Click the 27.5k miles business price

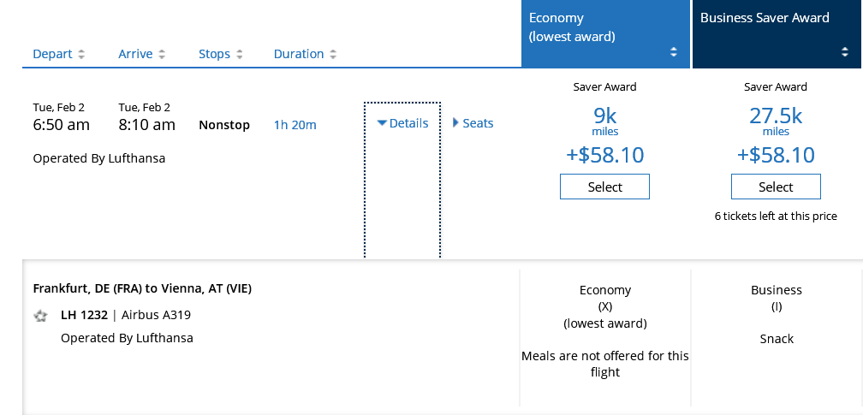point(776,119)
